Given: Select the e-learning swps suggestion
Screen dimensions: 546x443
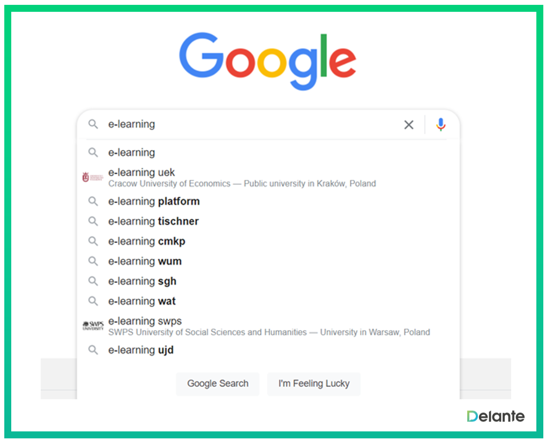Looking at the screenshot, I should pos(145,321).
